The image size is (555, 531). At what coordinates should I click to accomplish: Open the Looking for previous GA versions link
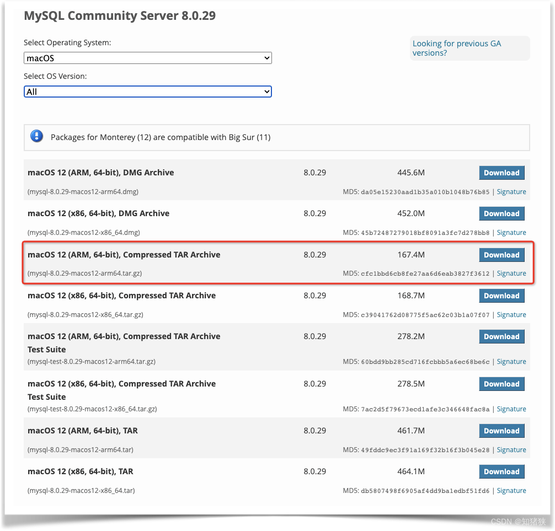pyautogui.click(x=457, y=48)
